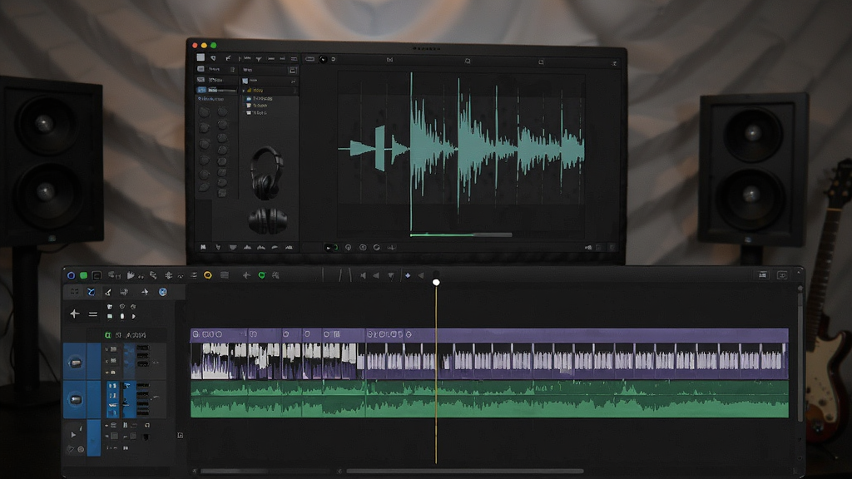Jump back with the skip-to-start transport button

[x=363, y=276]
